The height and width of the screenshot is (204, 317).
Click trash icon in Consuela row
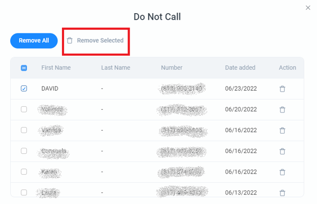[282, 151]
